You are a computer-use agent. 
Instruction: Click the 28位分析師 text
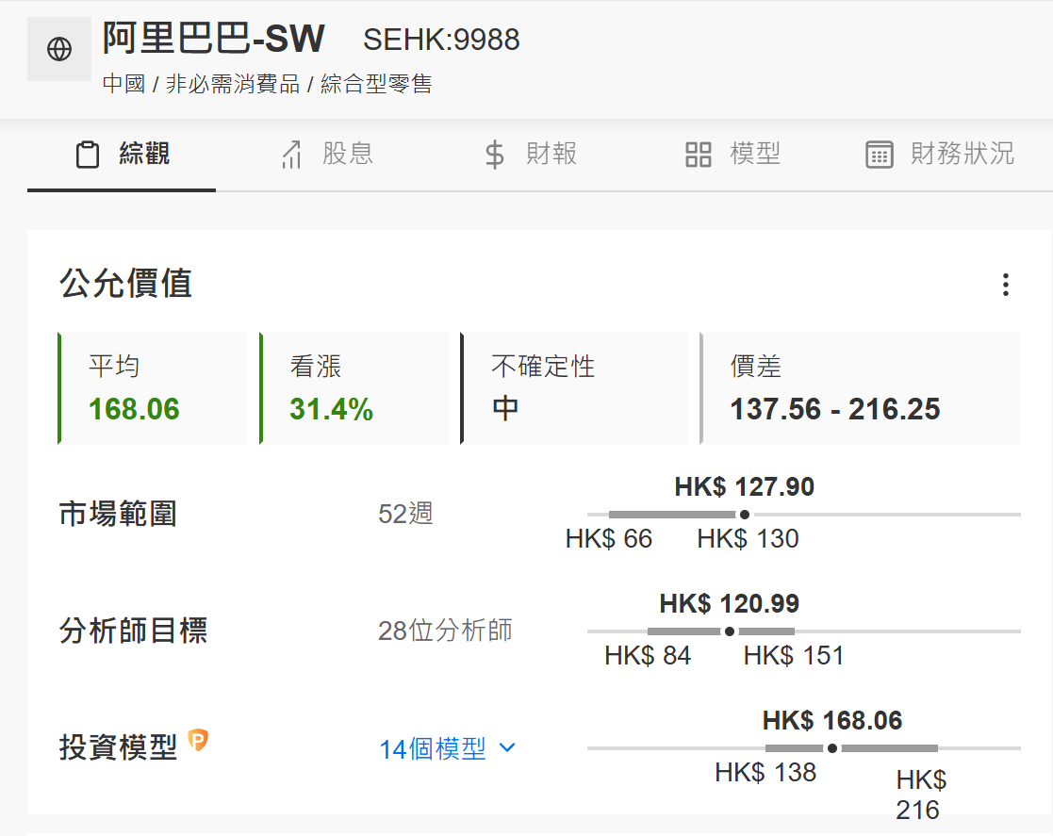pos(445,631)
